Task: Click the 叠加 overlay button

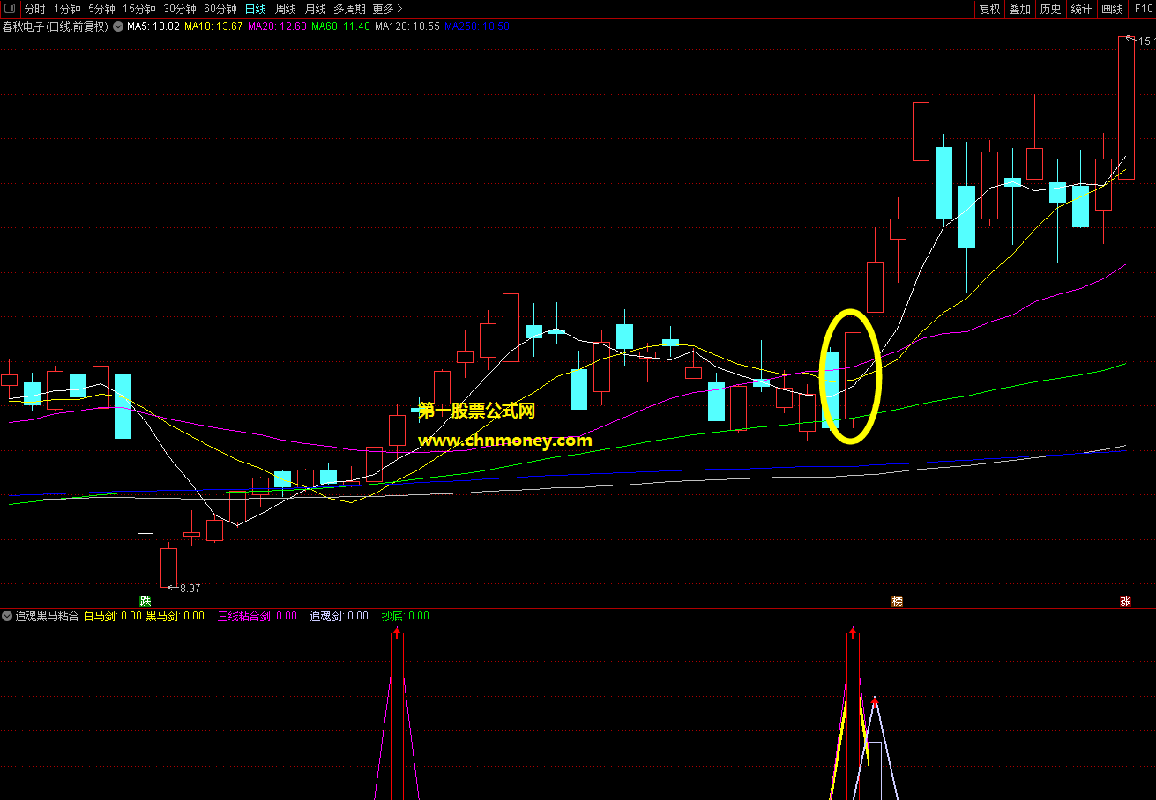Action: point(1020,9)
